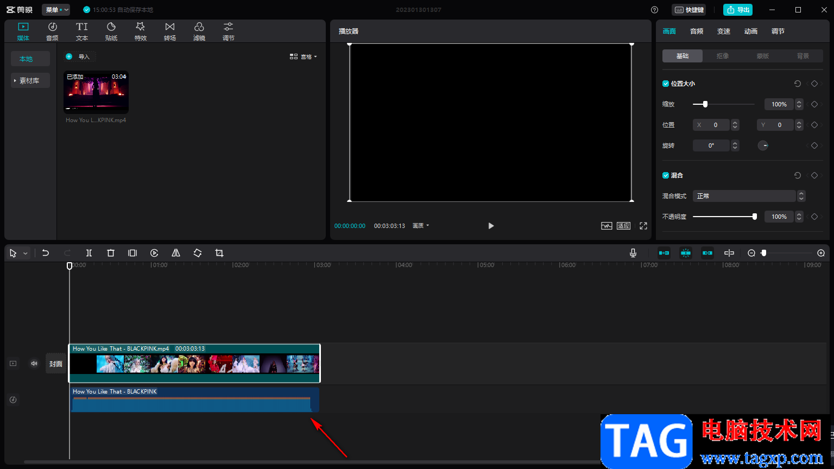Switch to the 画面 tab in properties
The height and width of the screenshot is (469, 834).
click(x=669, y=31)
